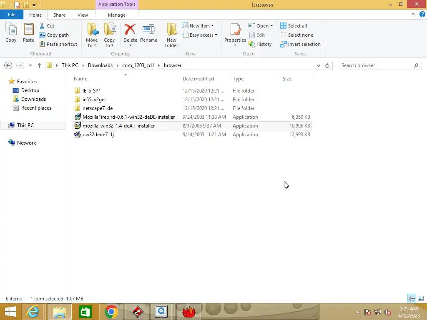Click This PC in the address breadcrumb

[x=70, y=65]
